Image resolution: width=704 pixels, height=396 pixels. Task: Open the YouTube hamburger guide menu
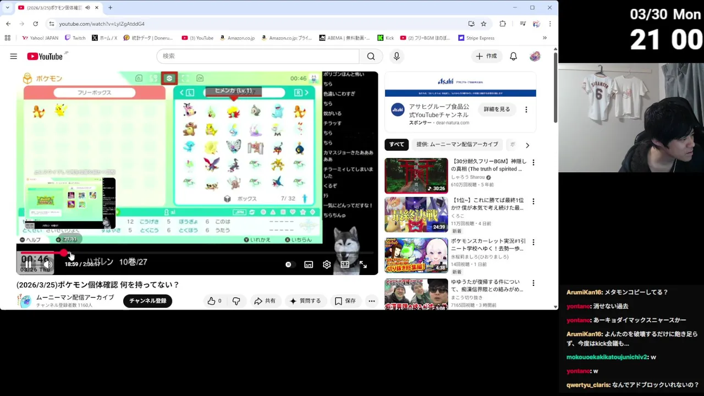[13, 56]
